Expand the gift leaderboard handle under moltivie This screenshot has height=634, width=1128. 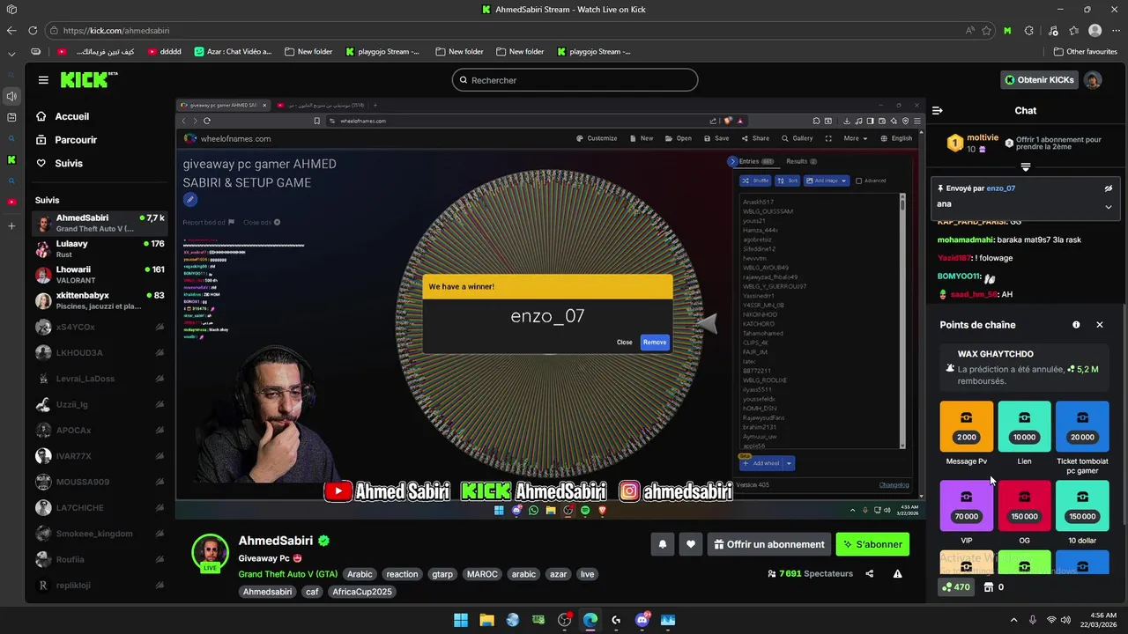[1026, 167]
